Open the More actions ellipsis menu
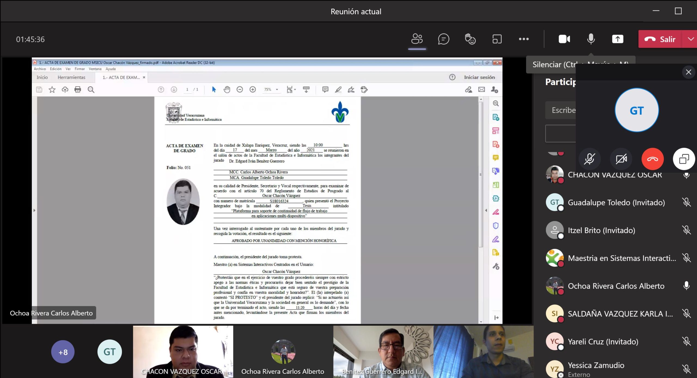697x378 pixels. coord(524,39)
